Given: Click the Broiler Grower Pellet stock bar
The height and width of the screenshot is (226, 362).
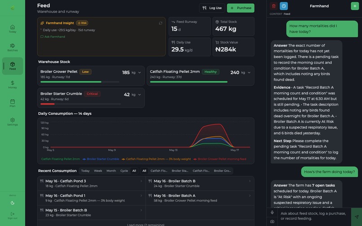Looking at the screenshot, I should (x=80, y=82).
